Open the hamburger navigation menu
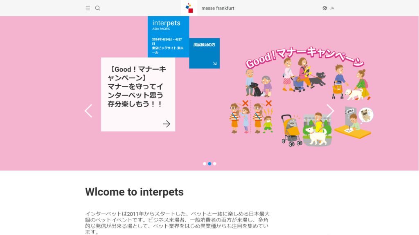 coord(88,8)
